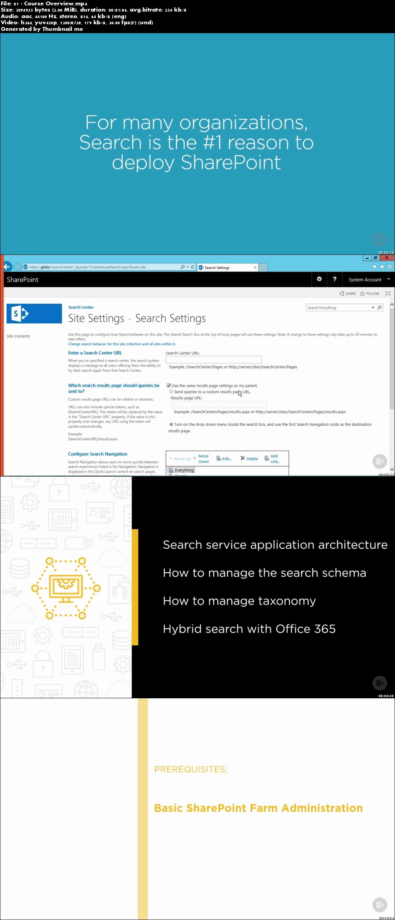The width and height of the screenshot is (395, 920).
Task: Click the FOLLOW button
Action: 370,293
